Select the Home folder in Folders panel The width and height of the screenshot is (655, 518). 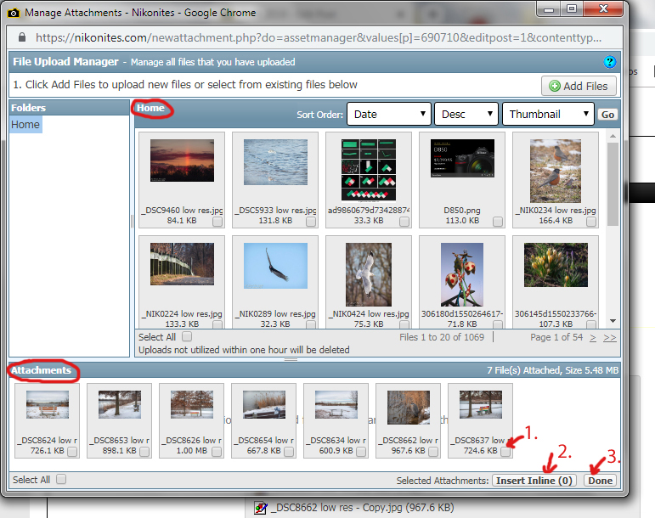click(25, 125)
